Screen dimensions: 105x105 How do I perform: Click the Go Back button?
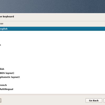(94, 101)
